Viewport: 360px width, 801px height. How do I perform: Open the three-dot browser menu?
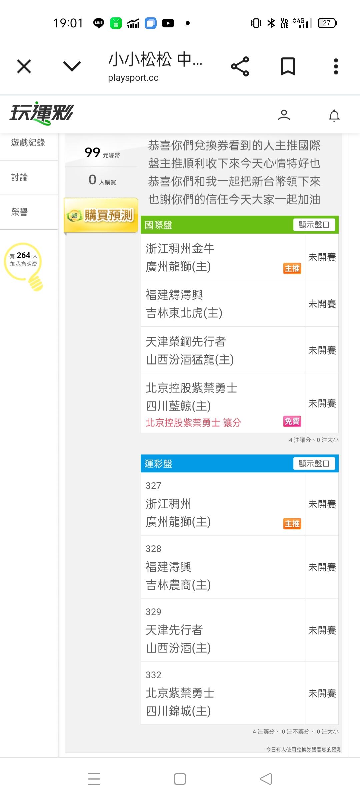click(336, 66)
